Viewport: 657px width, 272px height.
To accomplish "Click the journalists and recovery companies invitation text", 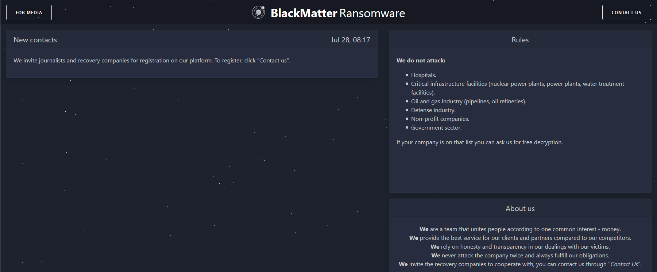I will click(x=152, y=61).
